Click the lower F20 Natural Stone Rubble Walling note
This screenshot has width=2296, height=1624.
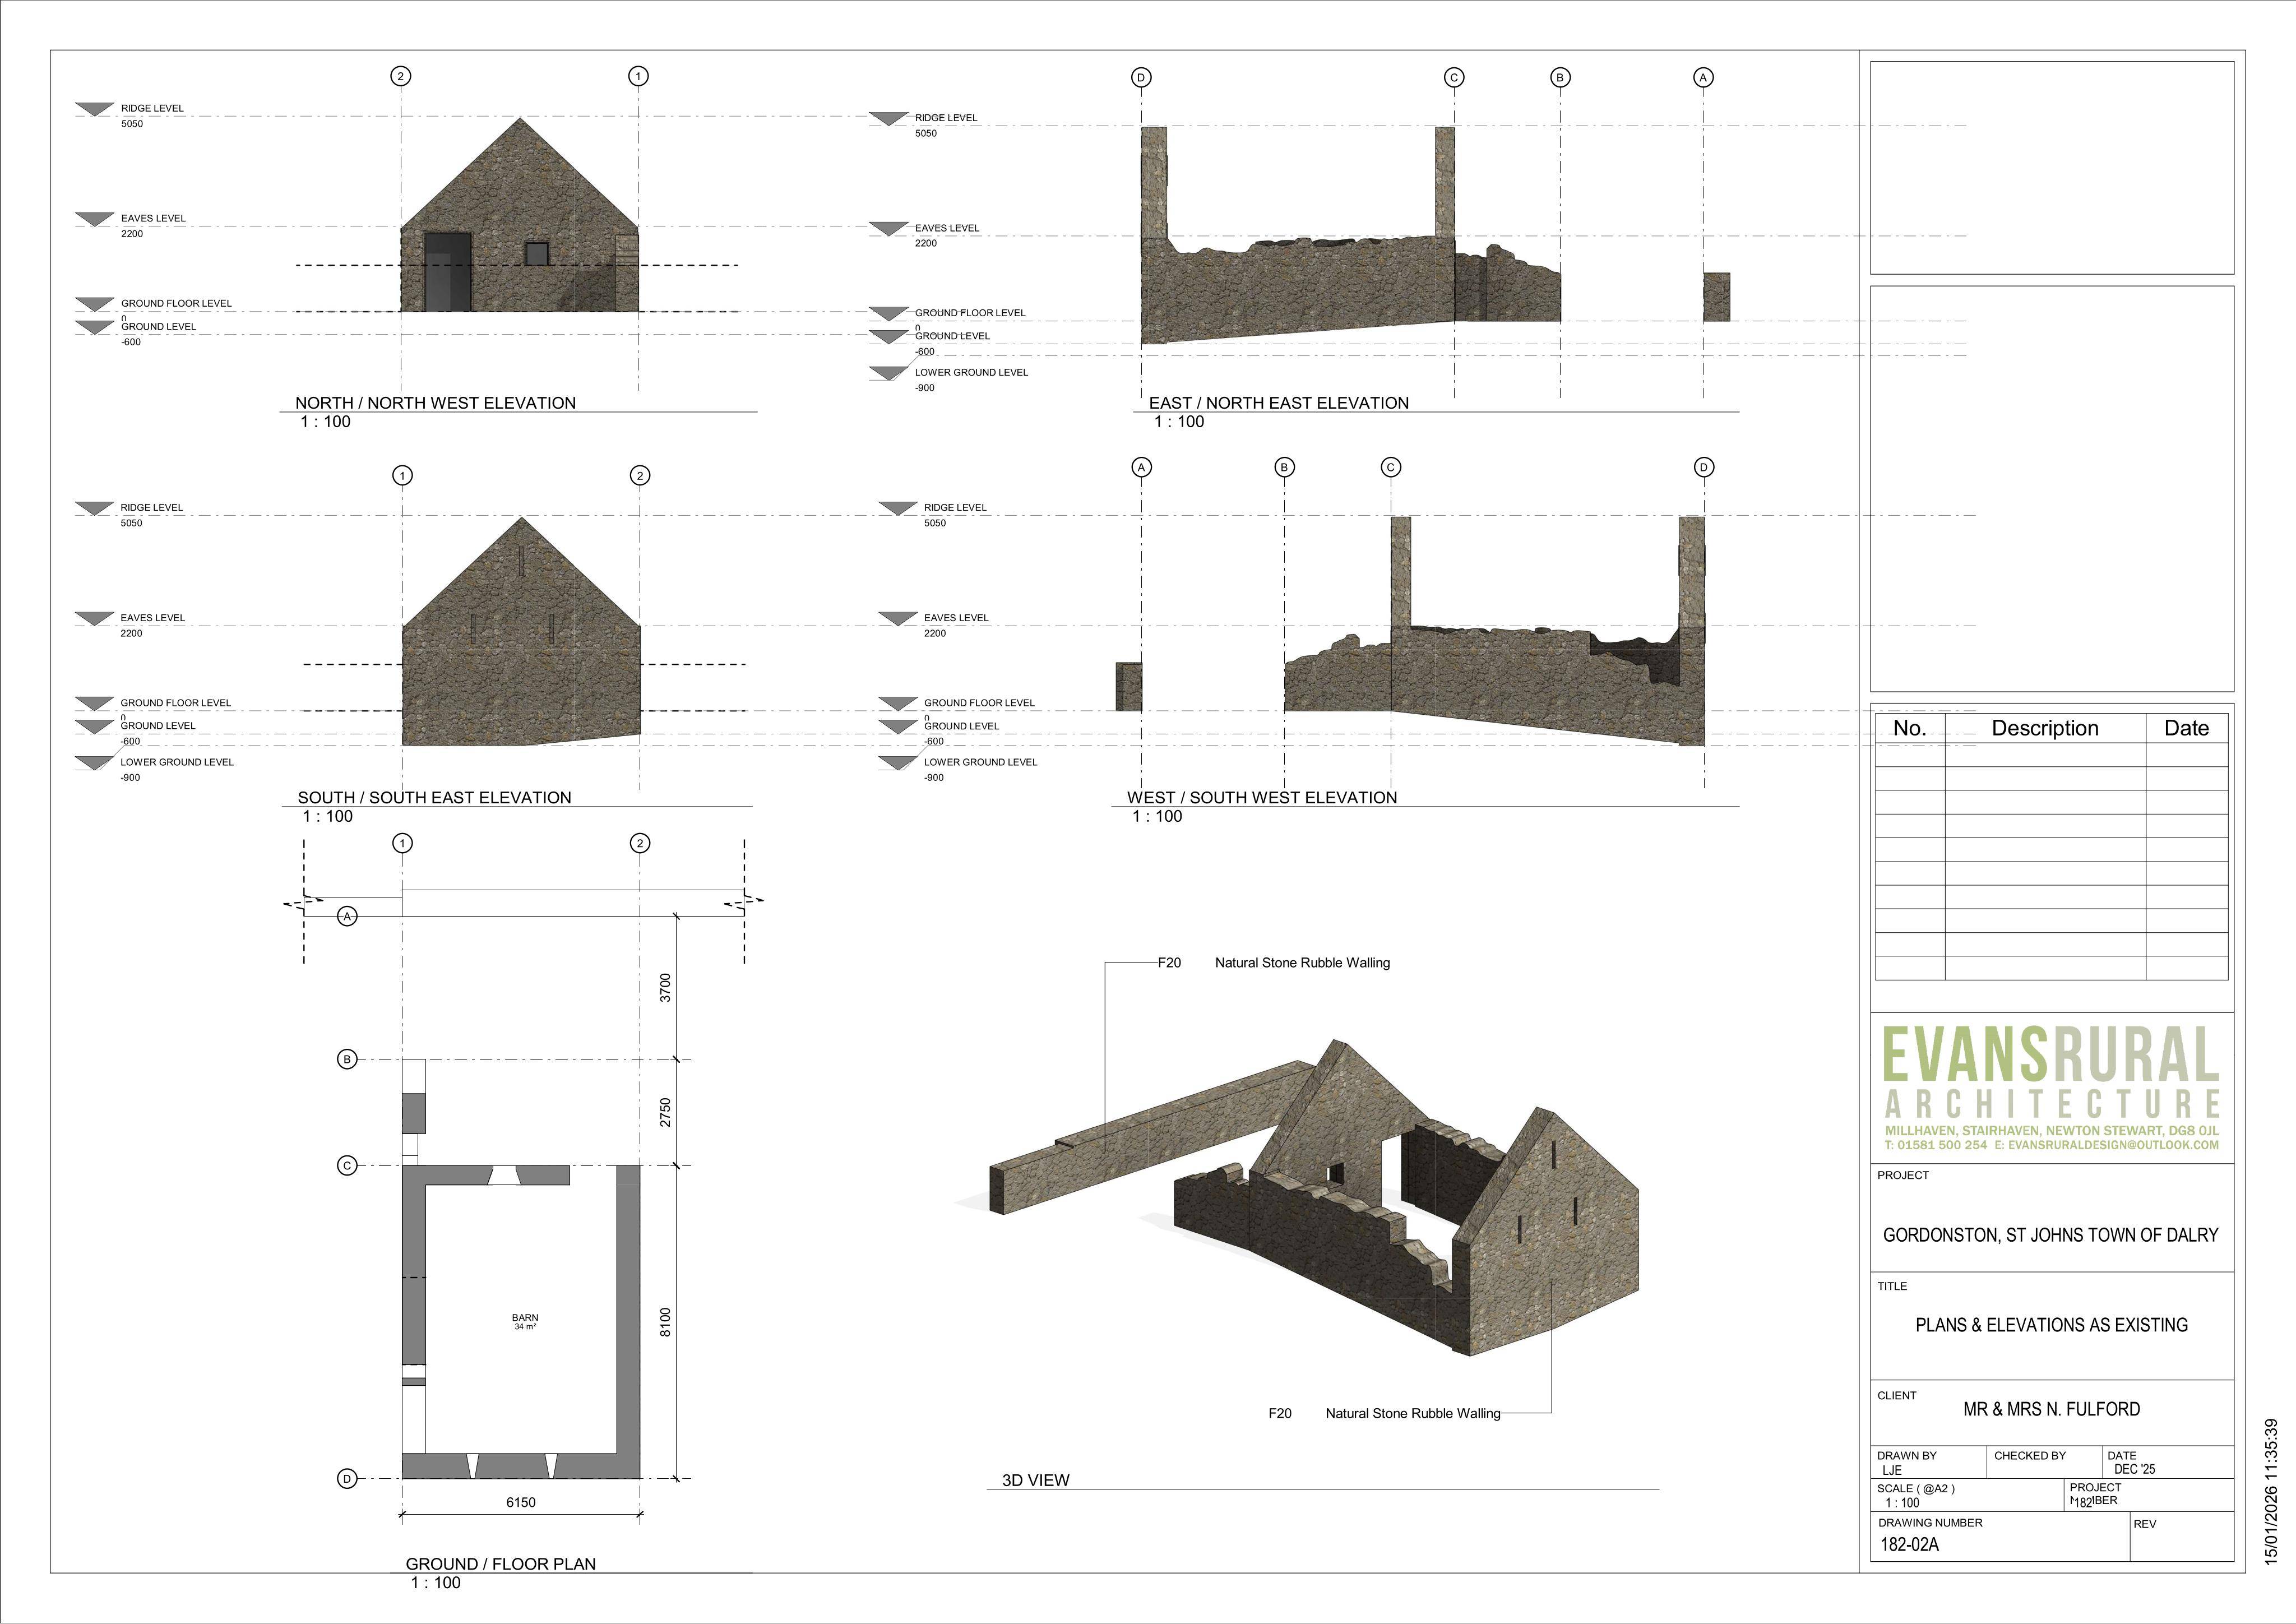(1384, 1413)
